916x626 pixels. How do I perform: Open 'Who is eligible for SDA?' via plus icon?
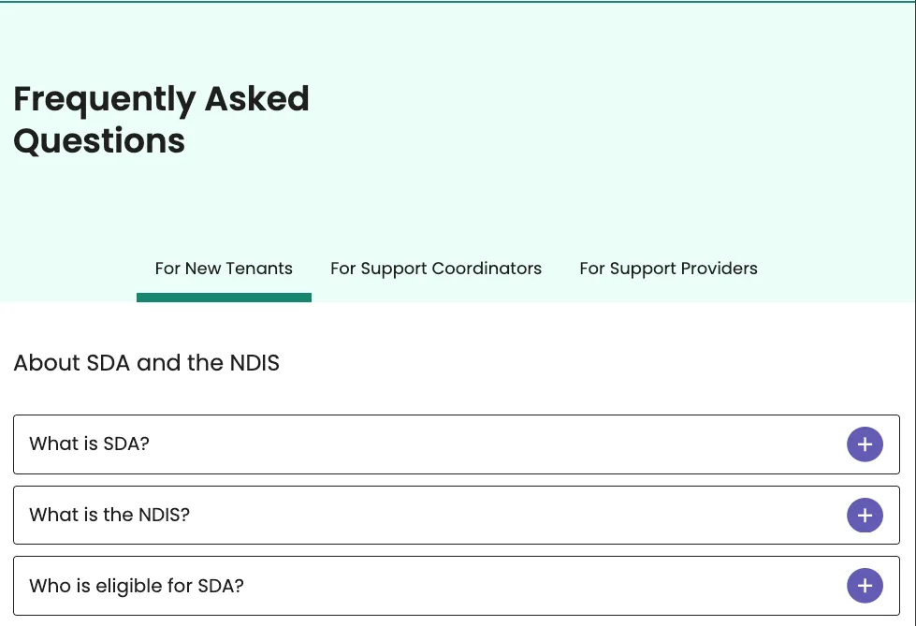click(865, 586)
